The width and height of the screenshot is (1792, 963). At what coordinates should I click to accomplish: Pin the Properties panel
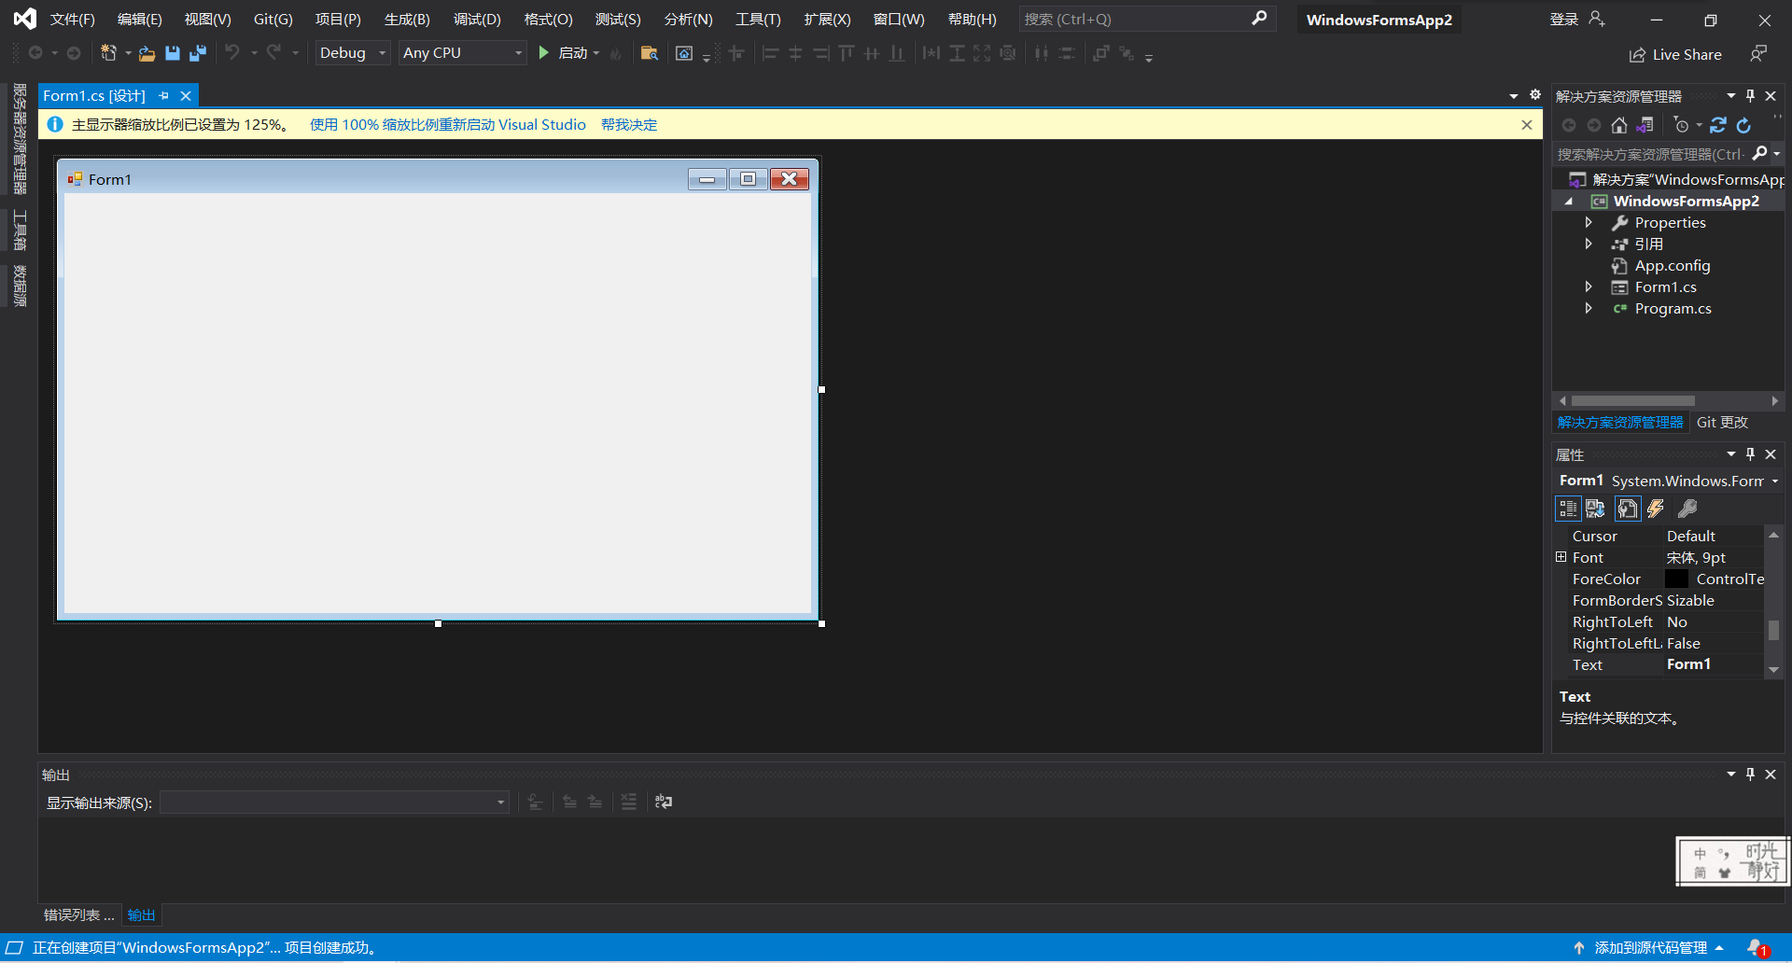1750,454
